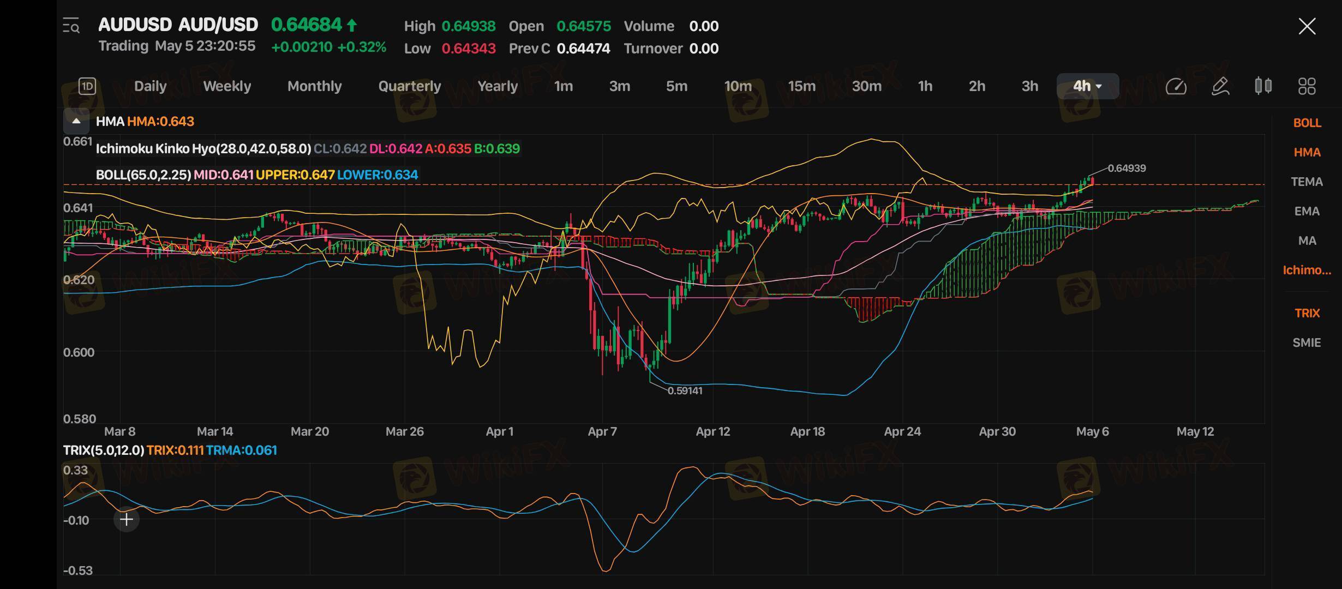The image size is (1342, 589).
Task: Close the chart with X icon
Action: [x=1307, y=26]
